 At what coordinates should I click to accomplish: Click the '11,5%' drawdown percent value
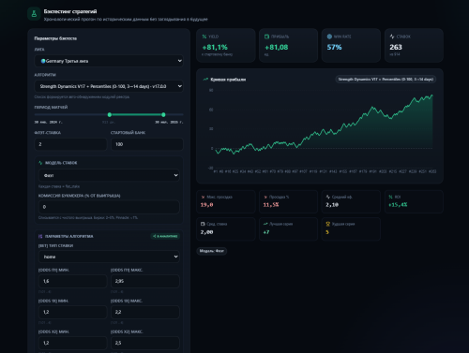pos(271,205)
